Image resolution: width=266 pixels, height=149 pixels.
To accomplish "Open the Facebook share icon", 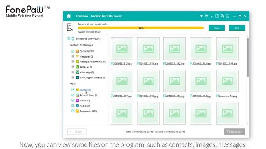I will tap(217, 16).
